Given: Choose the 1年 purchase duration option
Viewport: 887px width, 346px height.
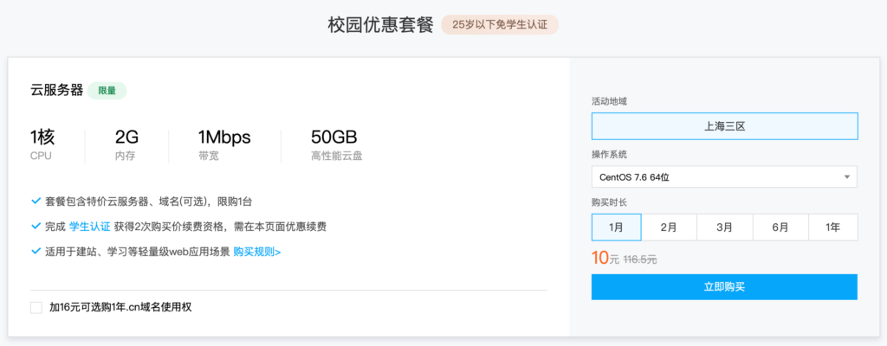Looking at the screenshot, I should [x=832, y=227].
